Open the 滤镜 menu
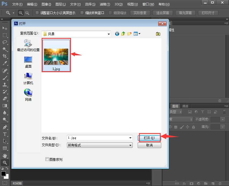This screenshot has height=186, width=229. coord(105,4)
